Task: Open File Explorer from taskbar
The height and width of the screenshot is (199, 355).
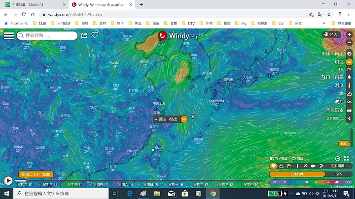Action: 157,194
